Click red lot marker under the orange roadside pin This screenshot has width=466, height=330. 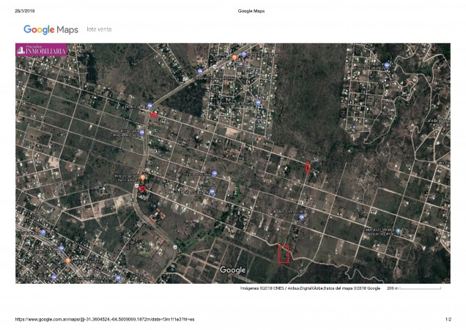(x=142, y=189)
